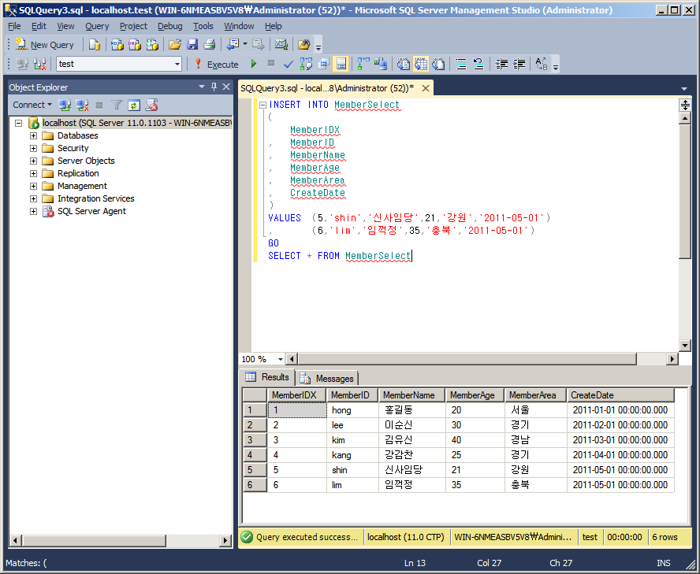Click the Filter funnel icon in Object Explorer
This screenshot has height=574, width=700.
(117, 106)
